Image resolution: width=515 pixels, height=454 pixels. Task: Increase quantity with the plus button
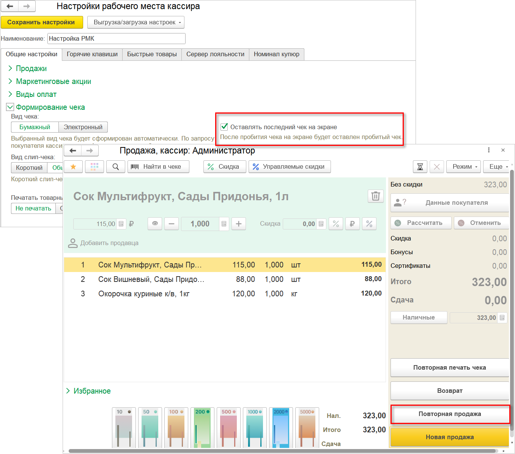pos(238,224)
